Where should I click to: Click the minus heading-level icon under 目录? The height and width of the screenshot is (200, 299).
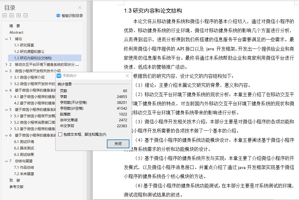(x=25, y=15)
